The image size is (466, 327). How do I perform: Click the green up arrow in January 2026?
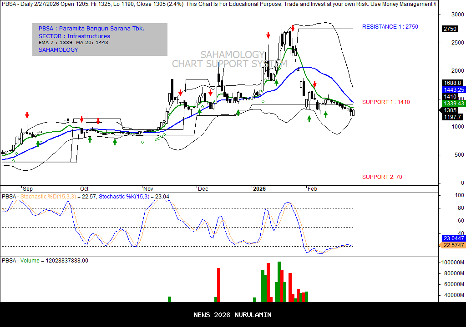(x=276, y=83)
